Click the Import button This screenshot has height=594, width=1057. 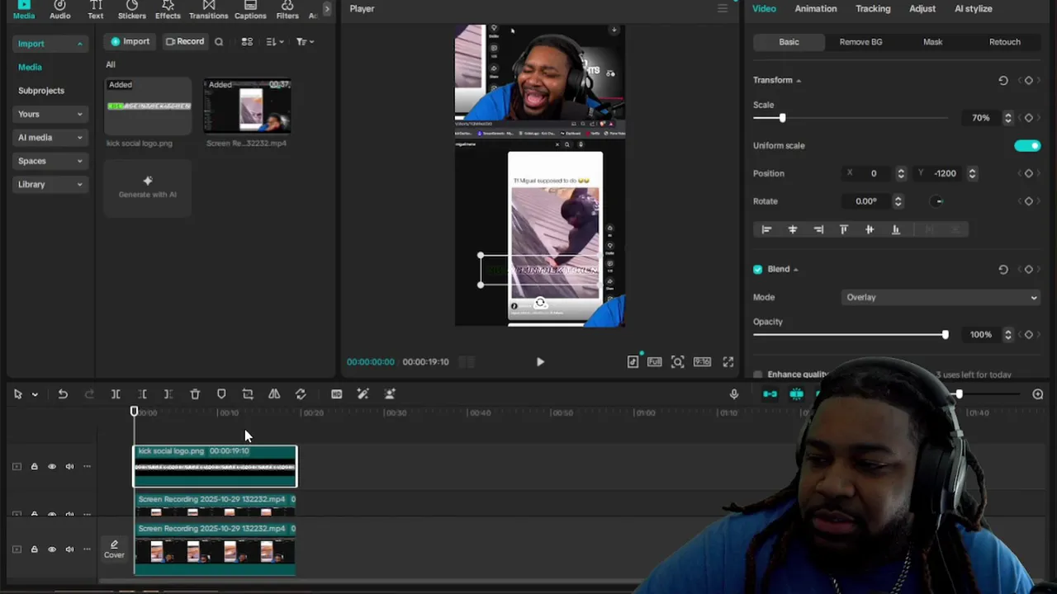coord(130,41)
